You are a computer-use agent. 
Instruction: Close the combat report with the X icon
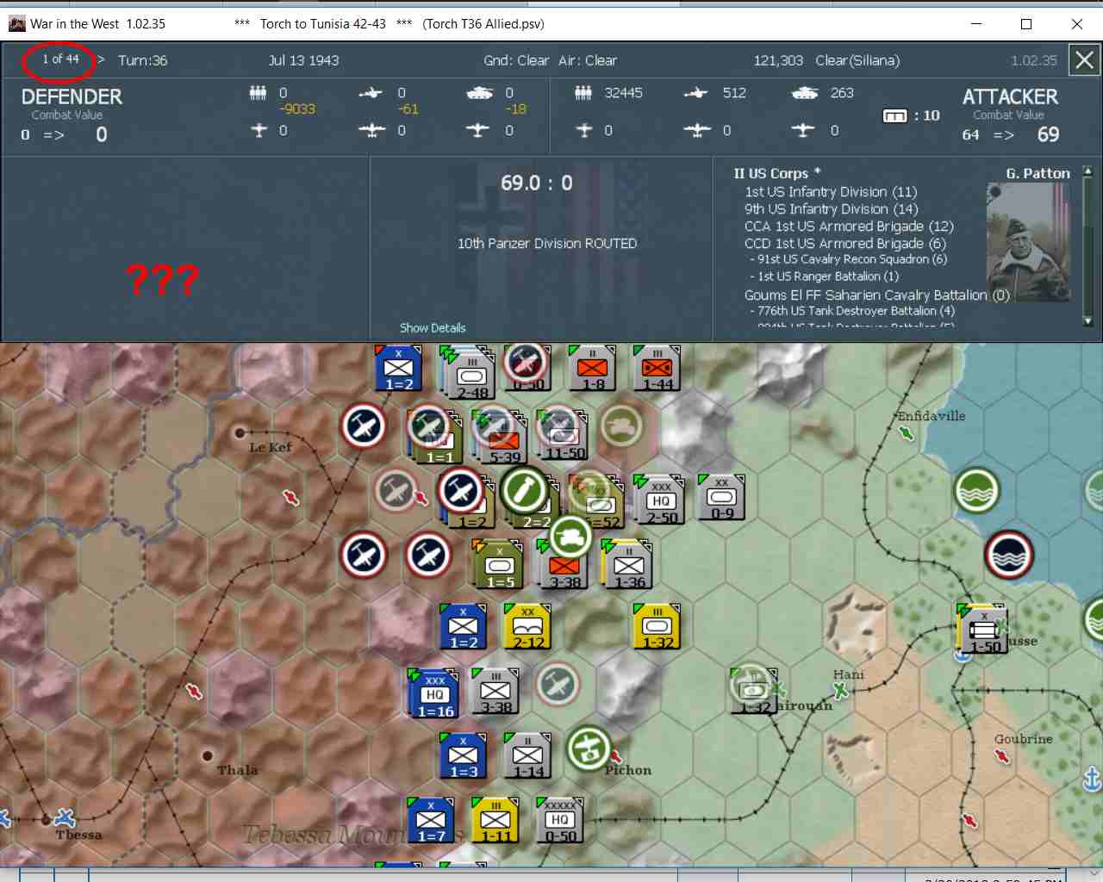1085,60
